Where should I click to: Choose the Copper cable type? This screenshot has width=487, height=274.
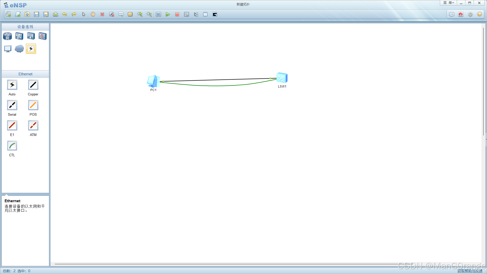pyautogui.click(x=33, y=85)
